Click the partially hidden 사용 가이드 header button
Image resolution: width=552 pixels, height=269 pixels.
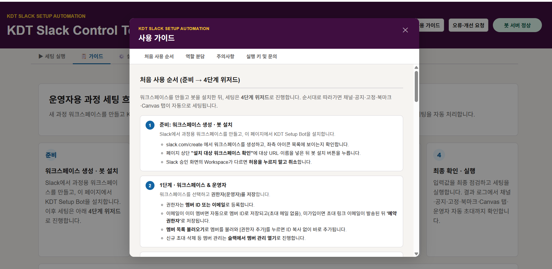(431, 25)
